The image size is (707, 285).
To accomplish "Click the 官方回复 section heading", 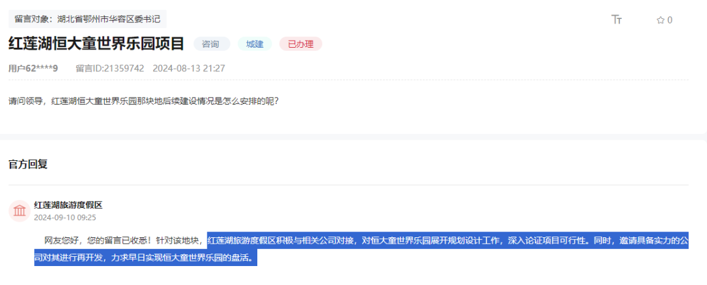I will (28, 164).
